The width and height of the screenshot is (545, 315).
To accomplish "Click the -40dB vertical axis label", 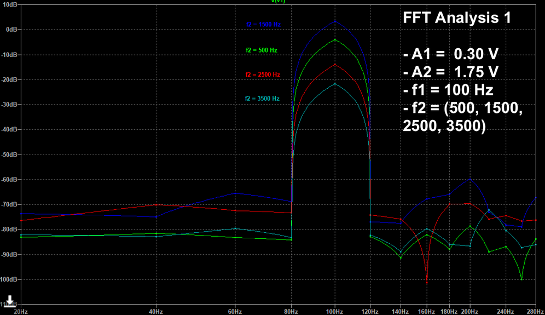I will pos(9,129).
